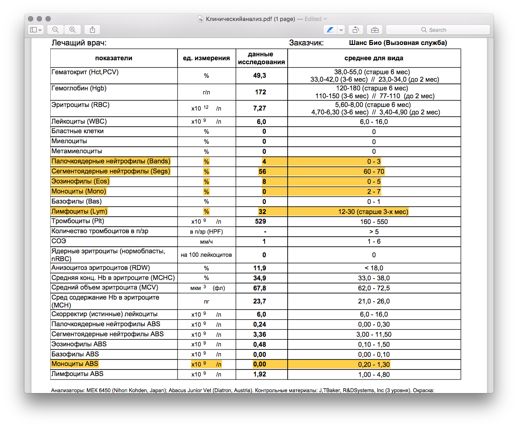The height and width of the screenshot is (428, 518).
Task: Expand the highlight color dropdown arrow
Action: (341, 30)
